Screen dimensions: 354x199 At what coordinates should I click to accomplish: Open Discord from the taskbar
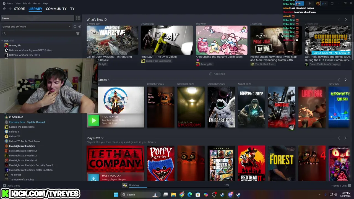[x=230, y=195]
